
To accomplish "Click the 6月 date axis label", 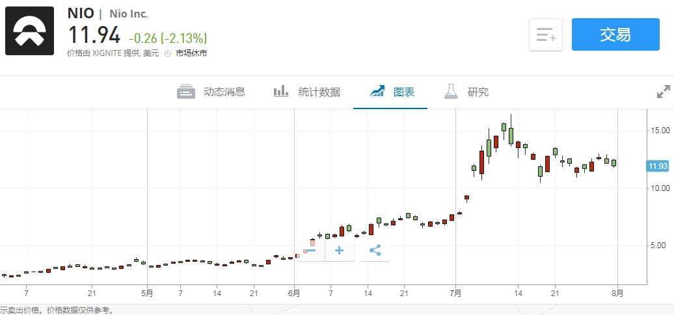I will tap(294, 293).
